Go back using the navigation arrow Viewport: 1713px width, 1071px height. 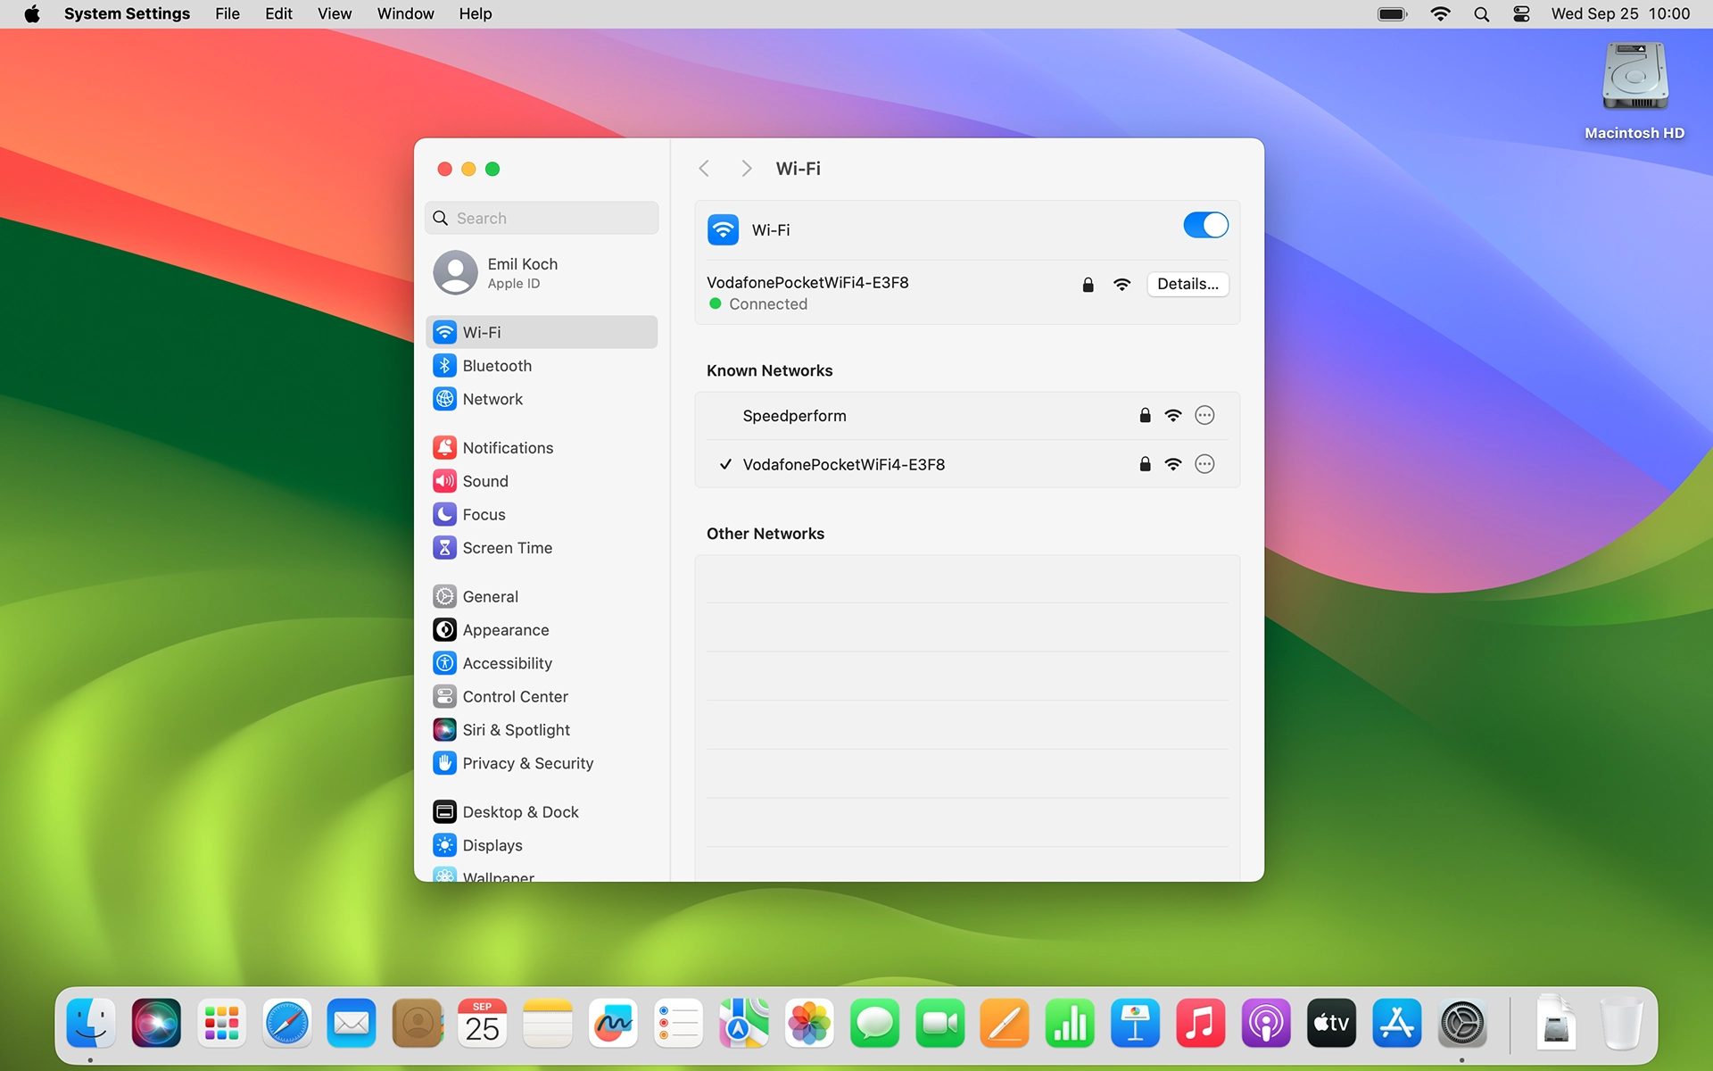tap(704, 168)
